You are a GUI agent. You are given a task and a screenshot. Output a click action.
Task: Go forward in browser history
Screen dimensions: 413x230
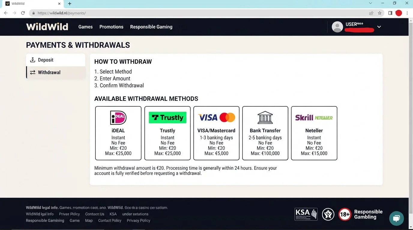coord(14,13)
